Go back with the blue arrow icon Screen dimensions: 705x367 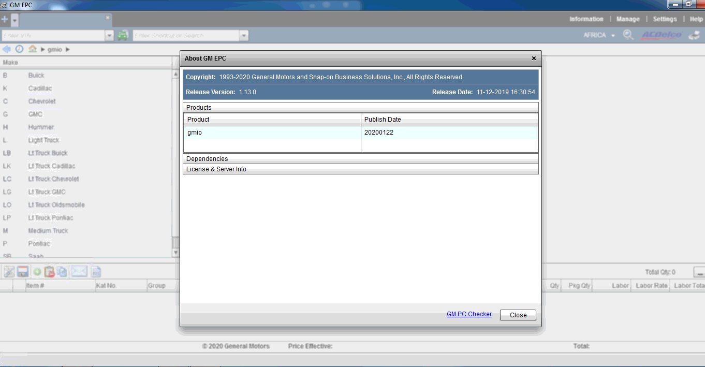7,49
